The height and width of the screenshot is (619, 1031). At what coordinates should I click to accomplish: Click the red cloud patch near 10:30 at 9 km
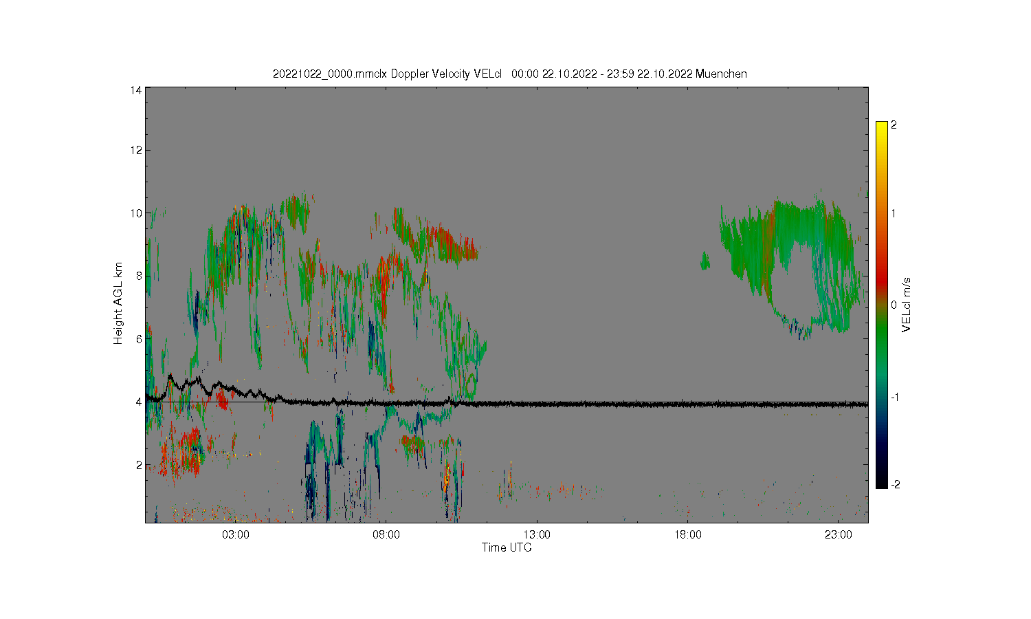(457, 248)
